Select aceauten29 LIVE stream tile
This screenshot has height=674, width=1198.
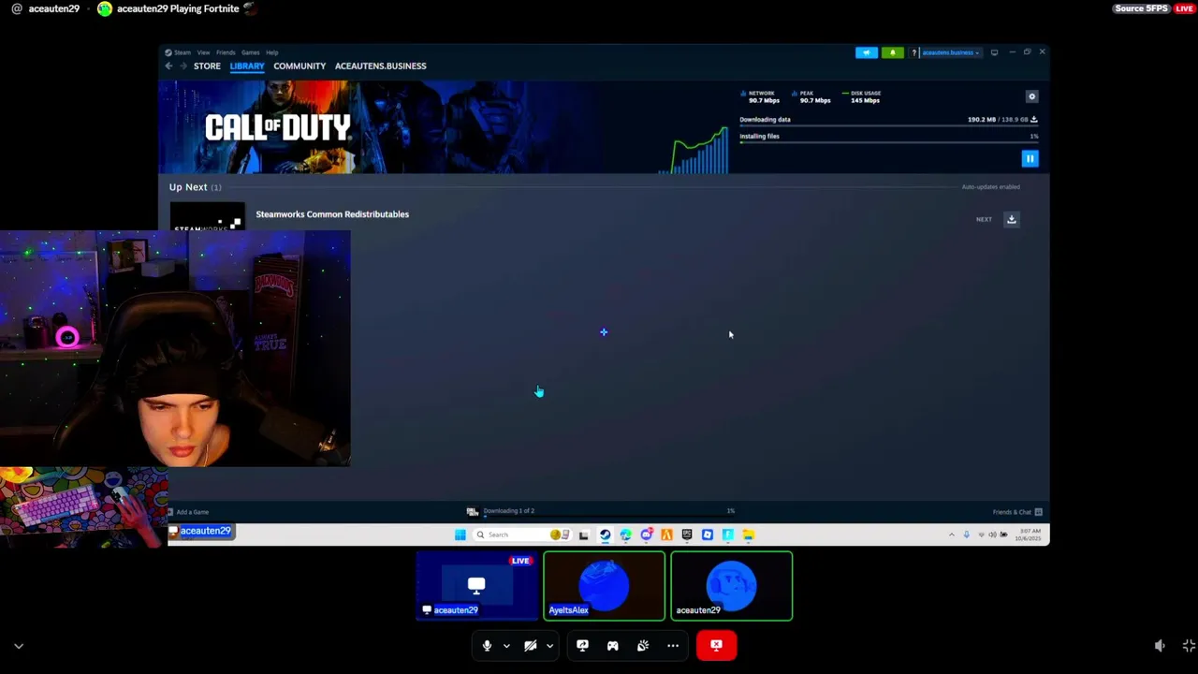pos(477,586)
